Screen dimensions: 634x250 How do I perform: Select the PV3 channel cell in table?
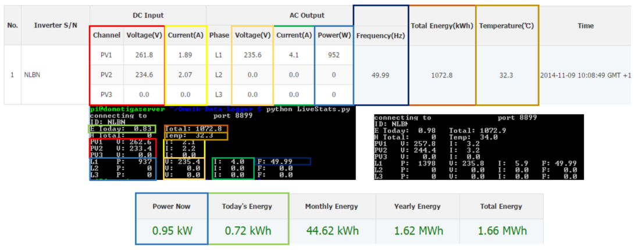click(106, 95)
